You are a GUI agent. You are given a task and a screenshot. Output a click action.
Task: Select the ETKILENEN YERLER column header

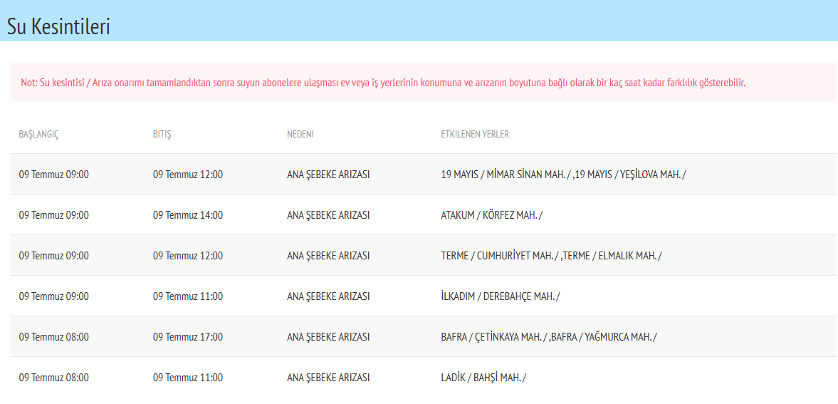coord(475,135)
